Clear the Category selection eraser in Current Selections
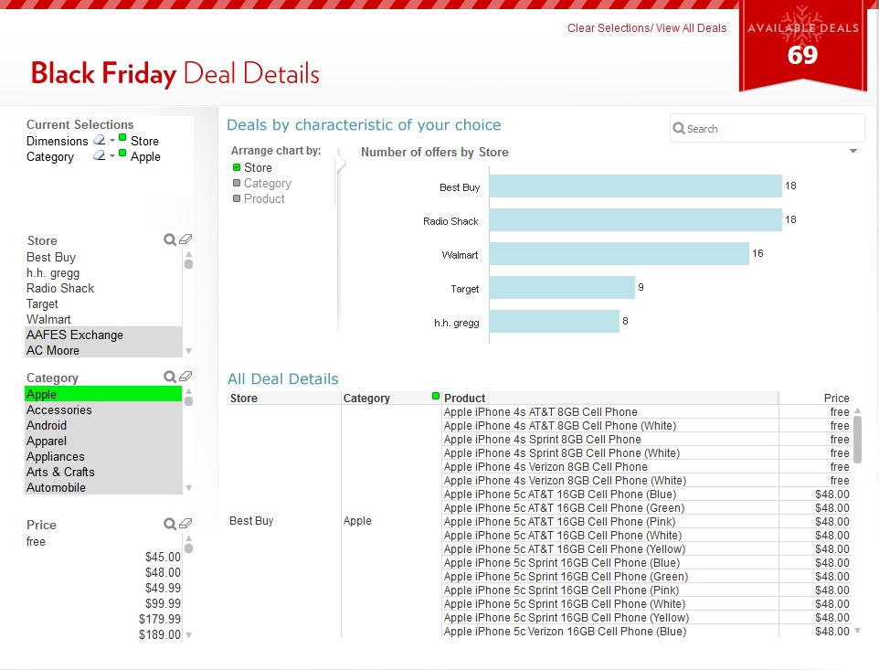This screenshot has height=670, width=879. [x=99, y=156]
